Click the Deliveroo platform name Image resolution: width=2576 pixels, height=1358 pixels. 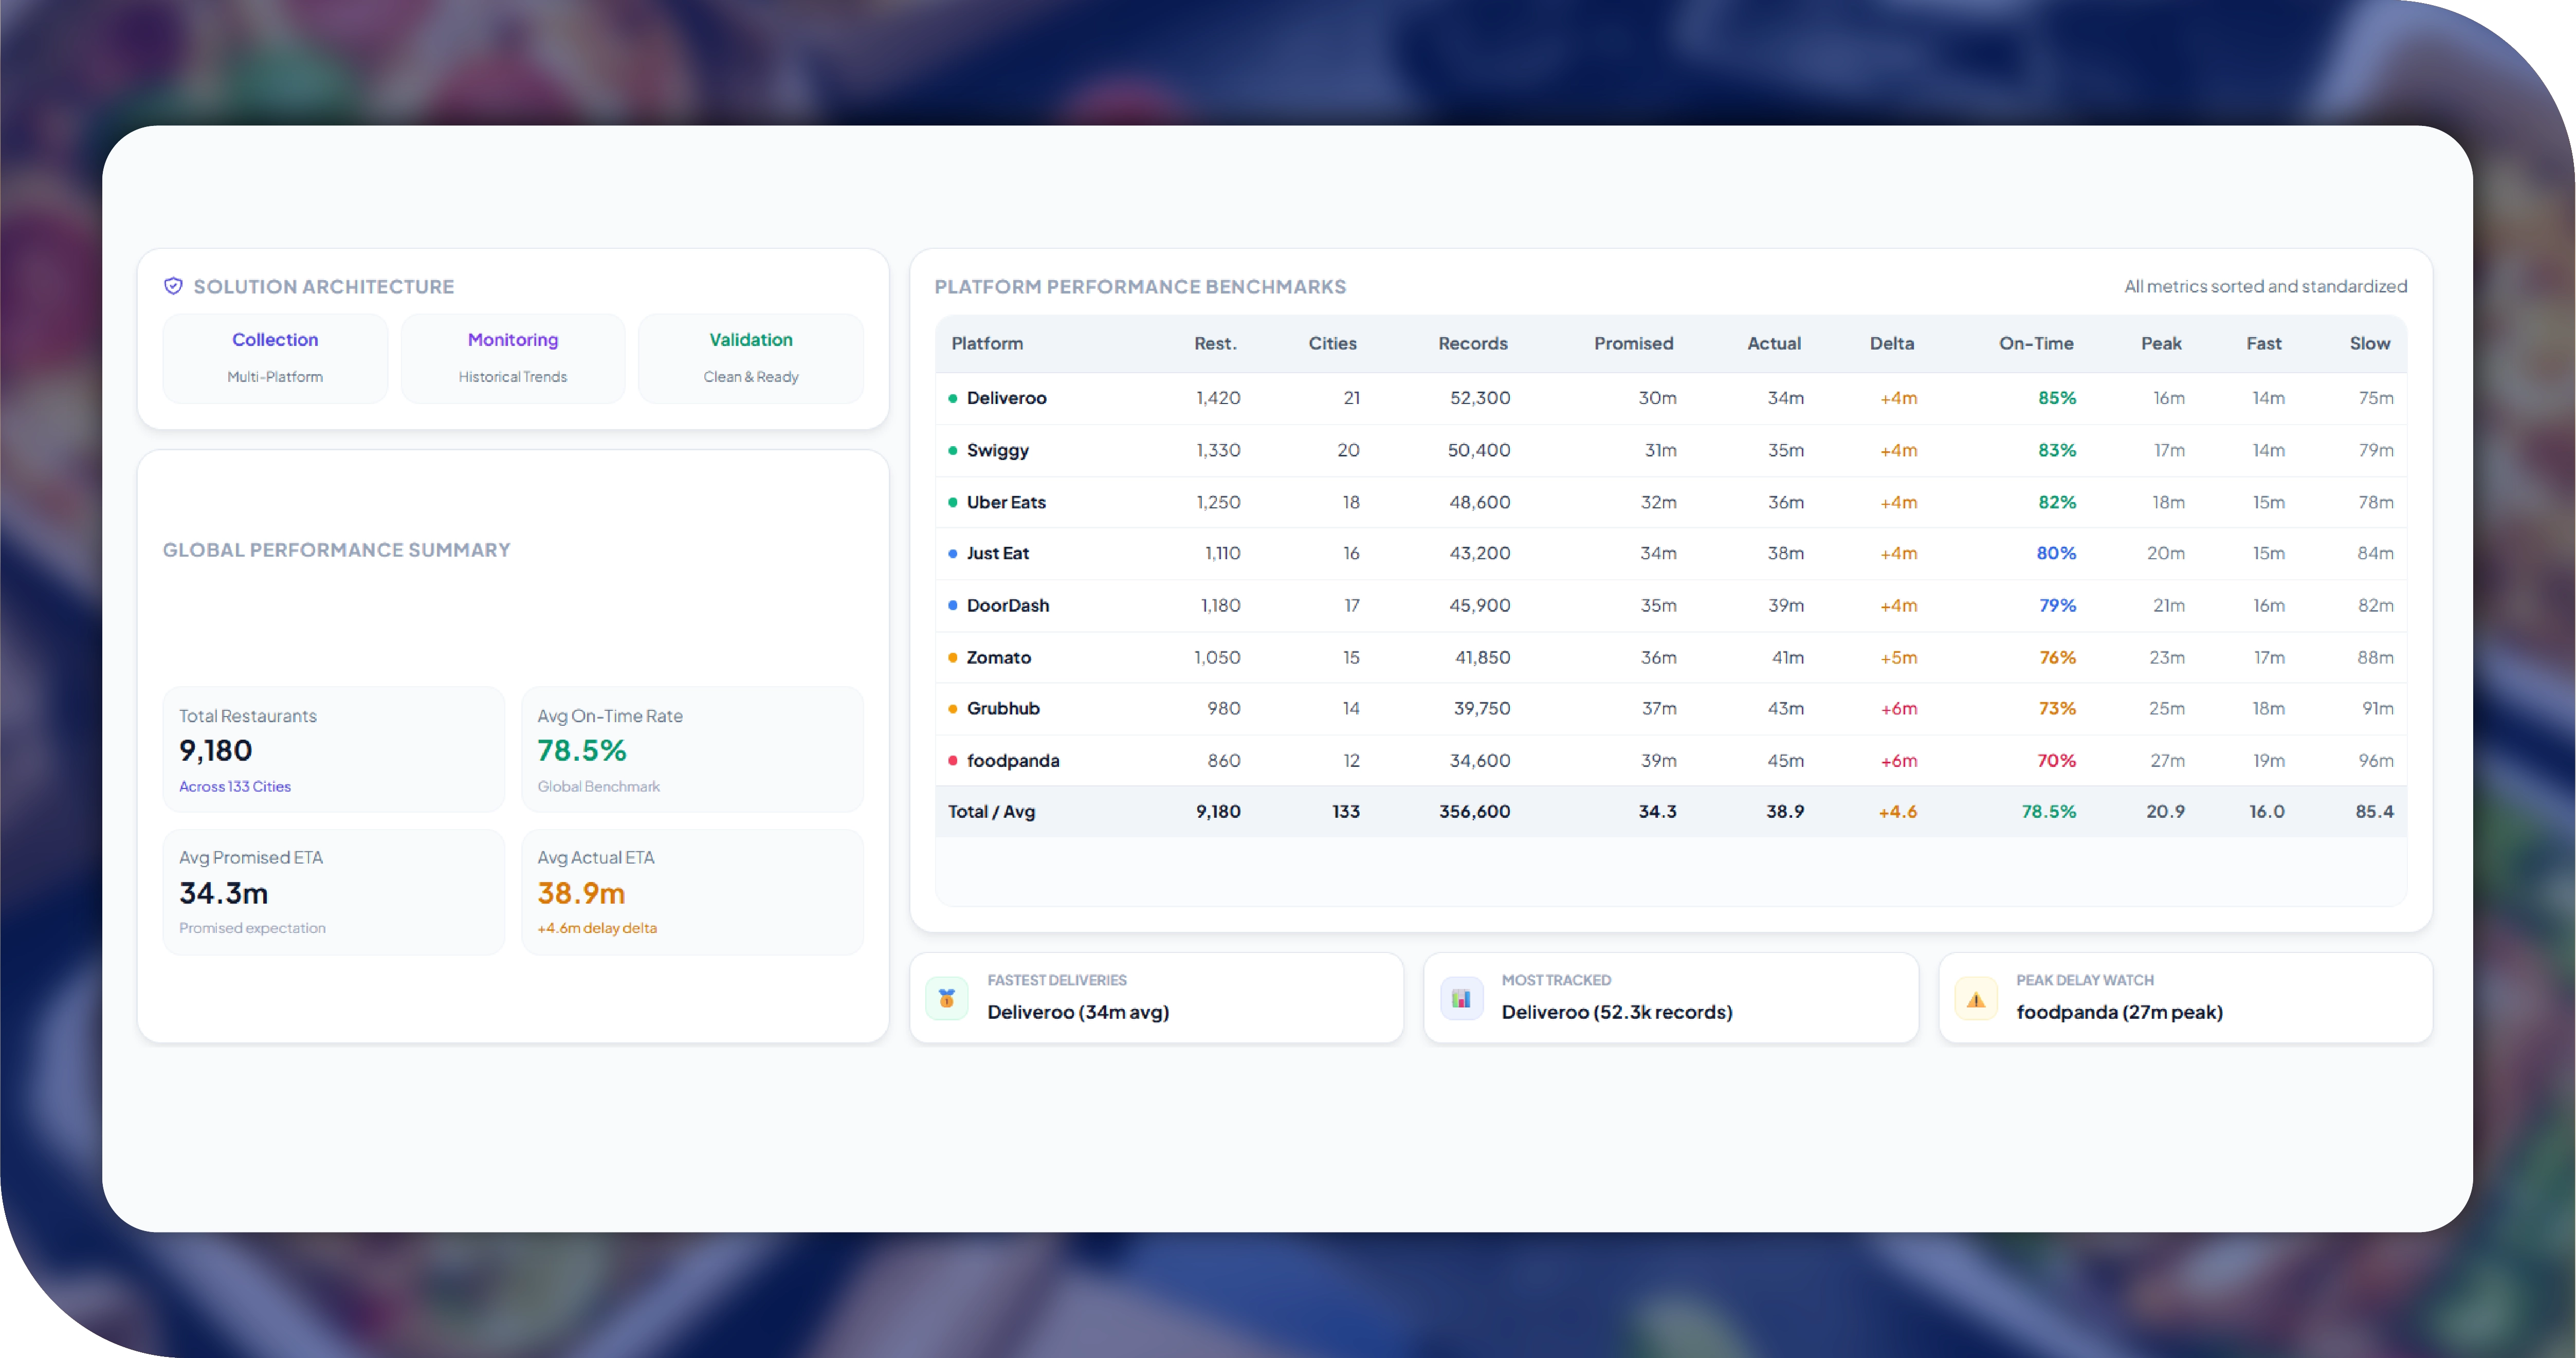click(1006, 398)
